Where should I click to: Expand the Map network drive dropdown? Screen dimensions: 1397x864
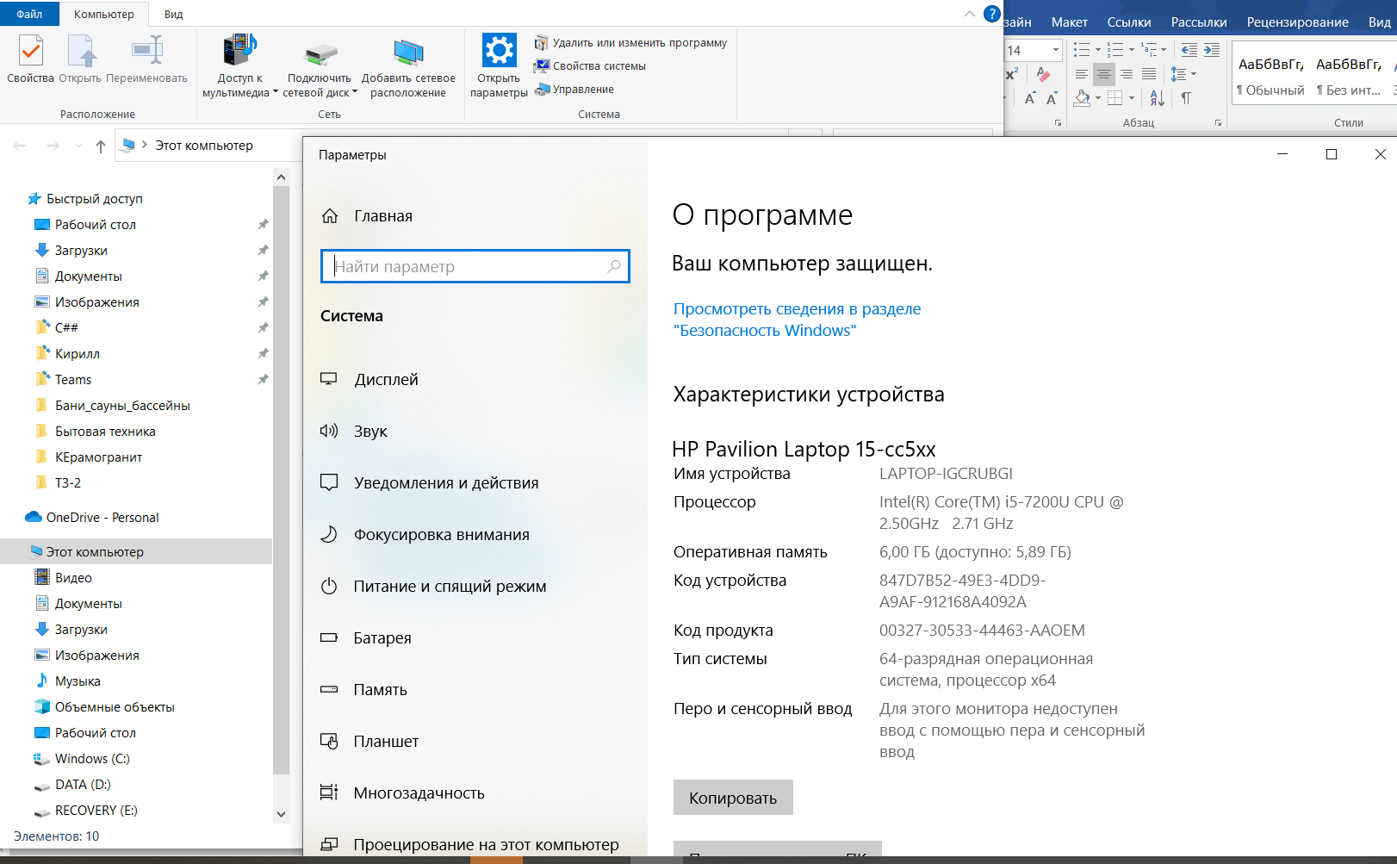[355, 93]
